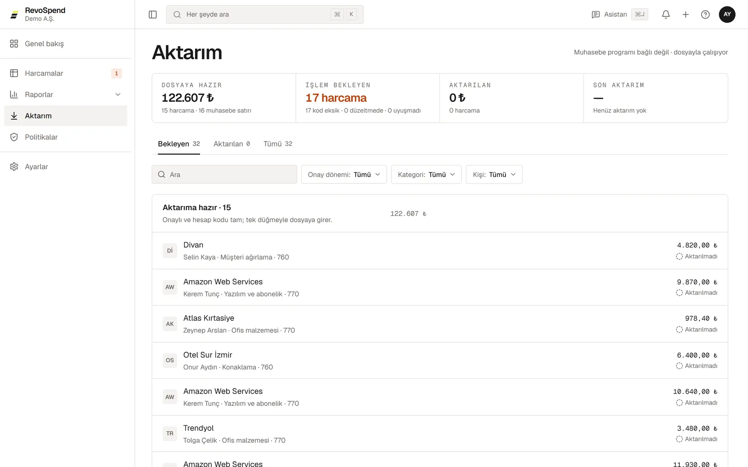Open the Asistan button
Viewport: 748px width, 467px height.
pos(619,14)
